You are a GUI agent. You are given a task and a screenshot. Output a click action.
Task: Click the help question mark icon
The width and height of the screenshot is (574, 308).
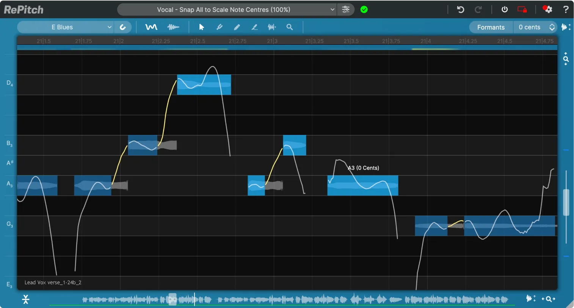tap(566, 9)
